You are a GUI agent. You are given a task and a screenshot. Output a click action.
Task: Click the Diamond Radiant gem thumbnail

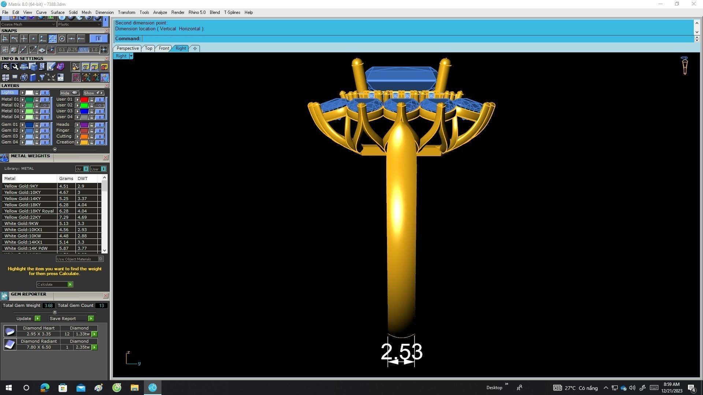[10, 344]
